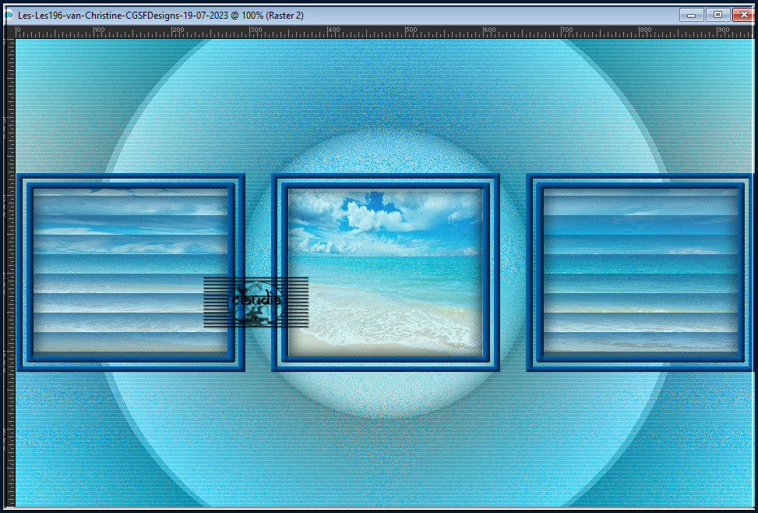
Task: Click the right striped ocean frame
Action: (640, 272)
